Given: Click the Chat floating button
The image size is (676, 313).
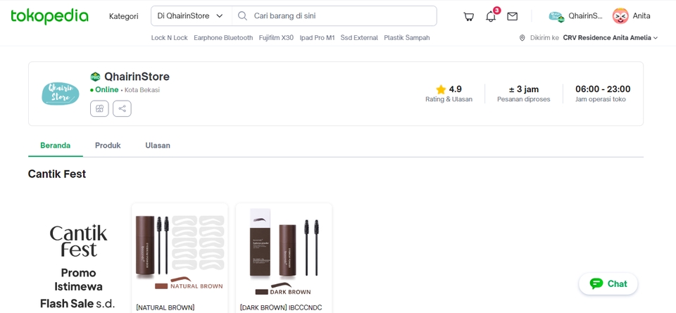Looking at the screenshot, I should 608,283.
